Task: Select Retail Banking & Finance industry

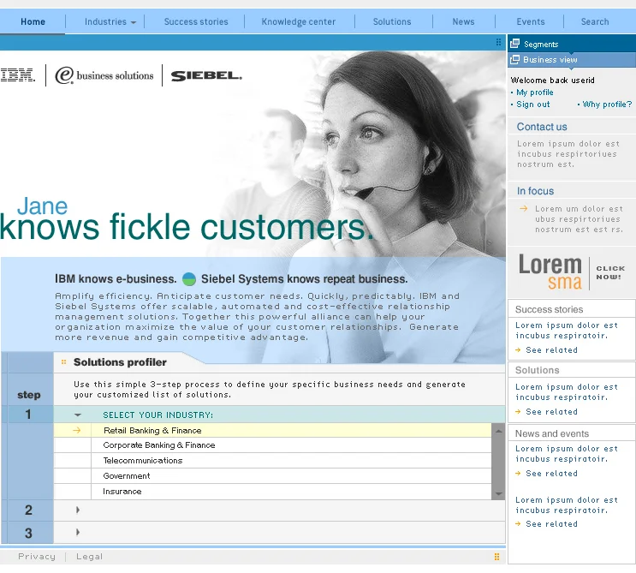Action: click(x=272, y=430)
